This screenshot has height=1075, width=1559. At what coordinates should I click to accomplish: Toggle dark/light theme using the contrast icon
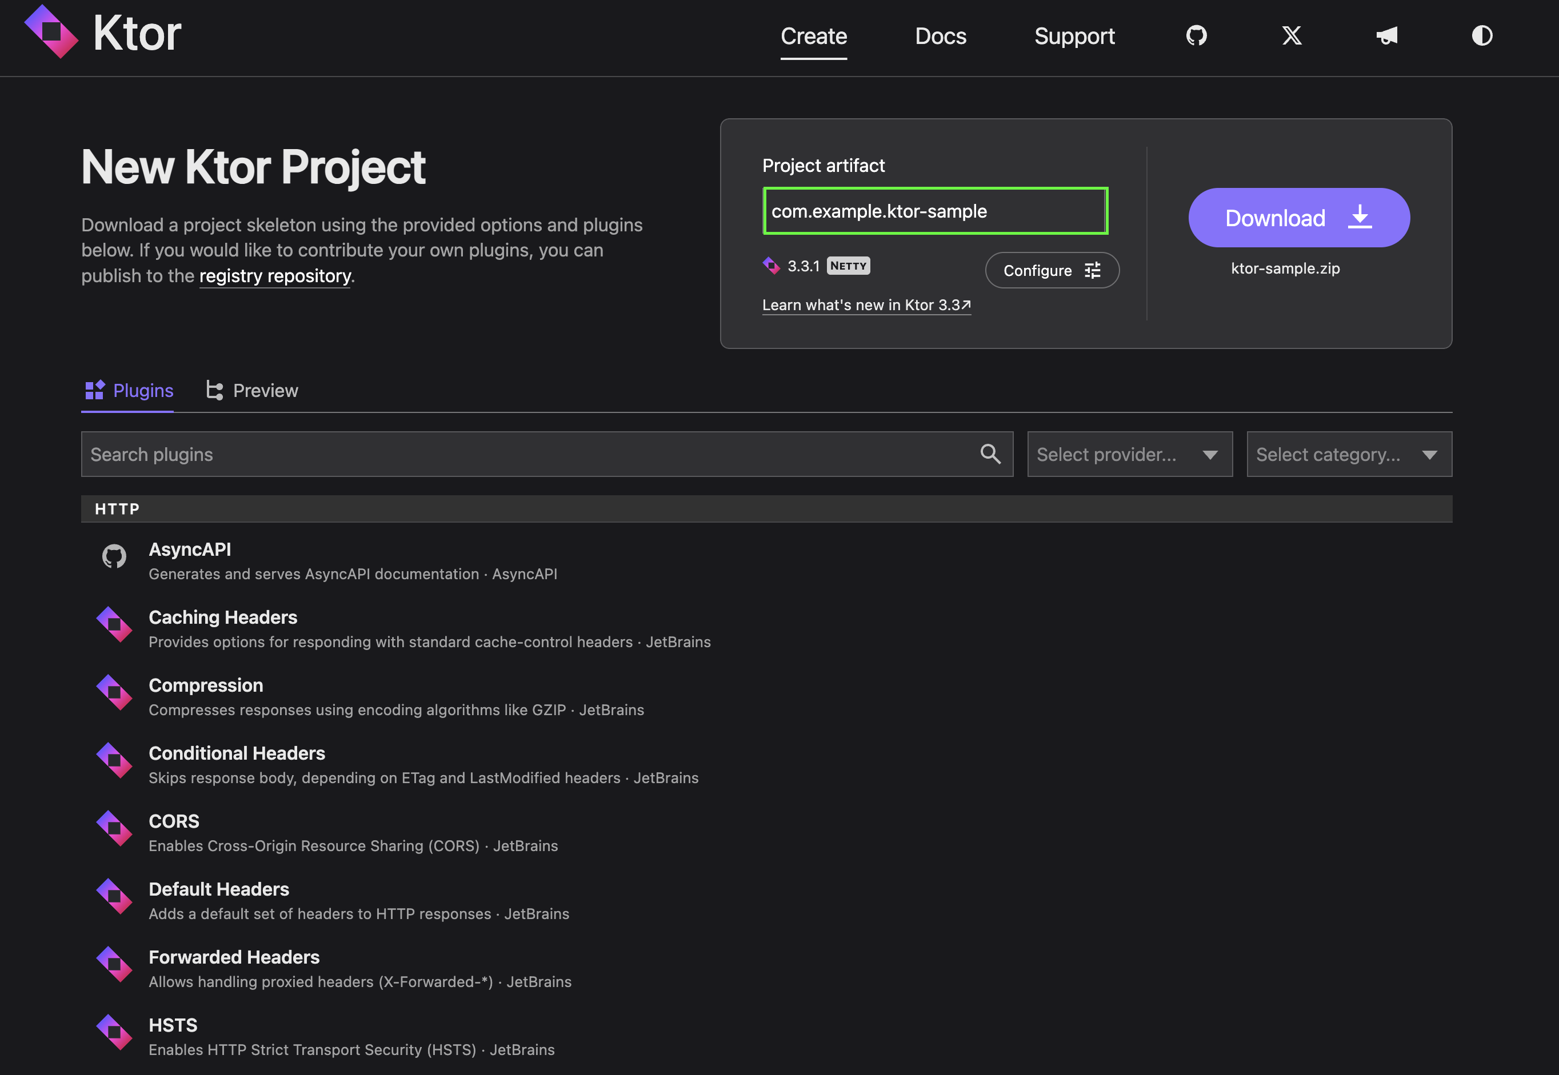click(1482, 35)
